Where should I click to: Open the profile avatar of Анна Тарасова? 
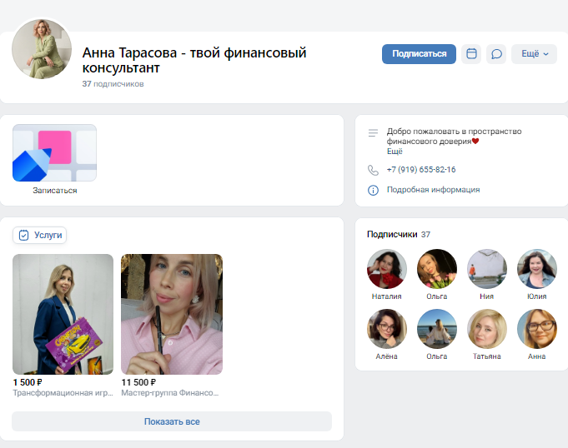[42, 49]
